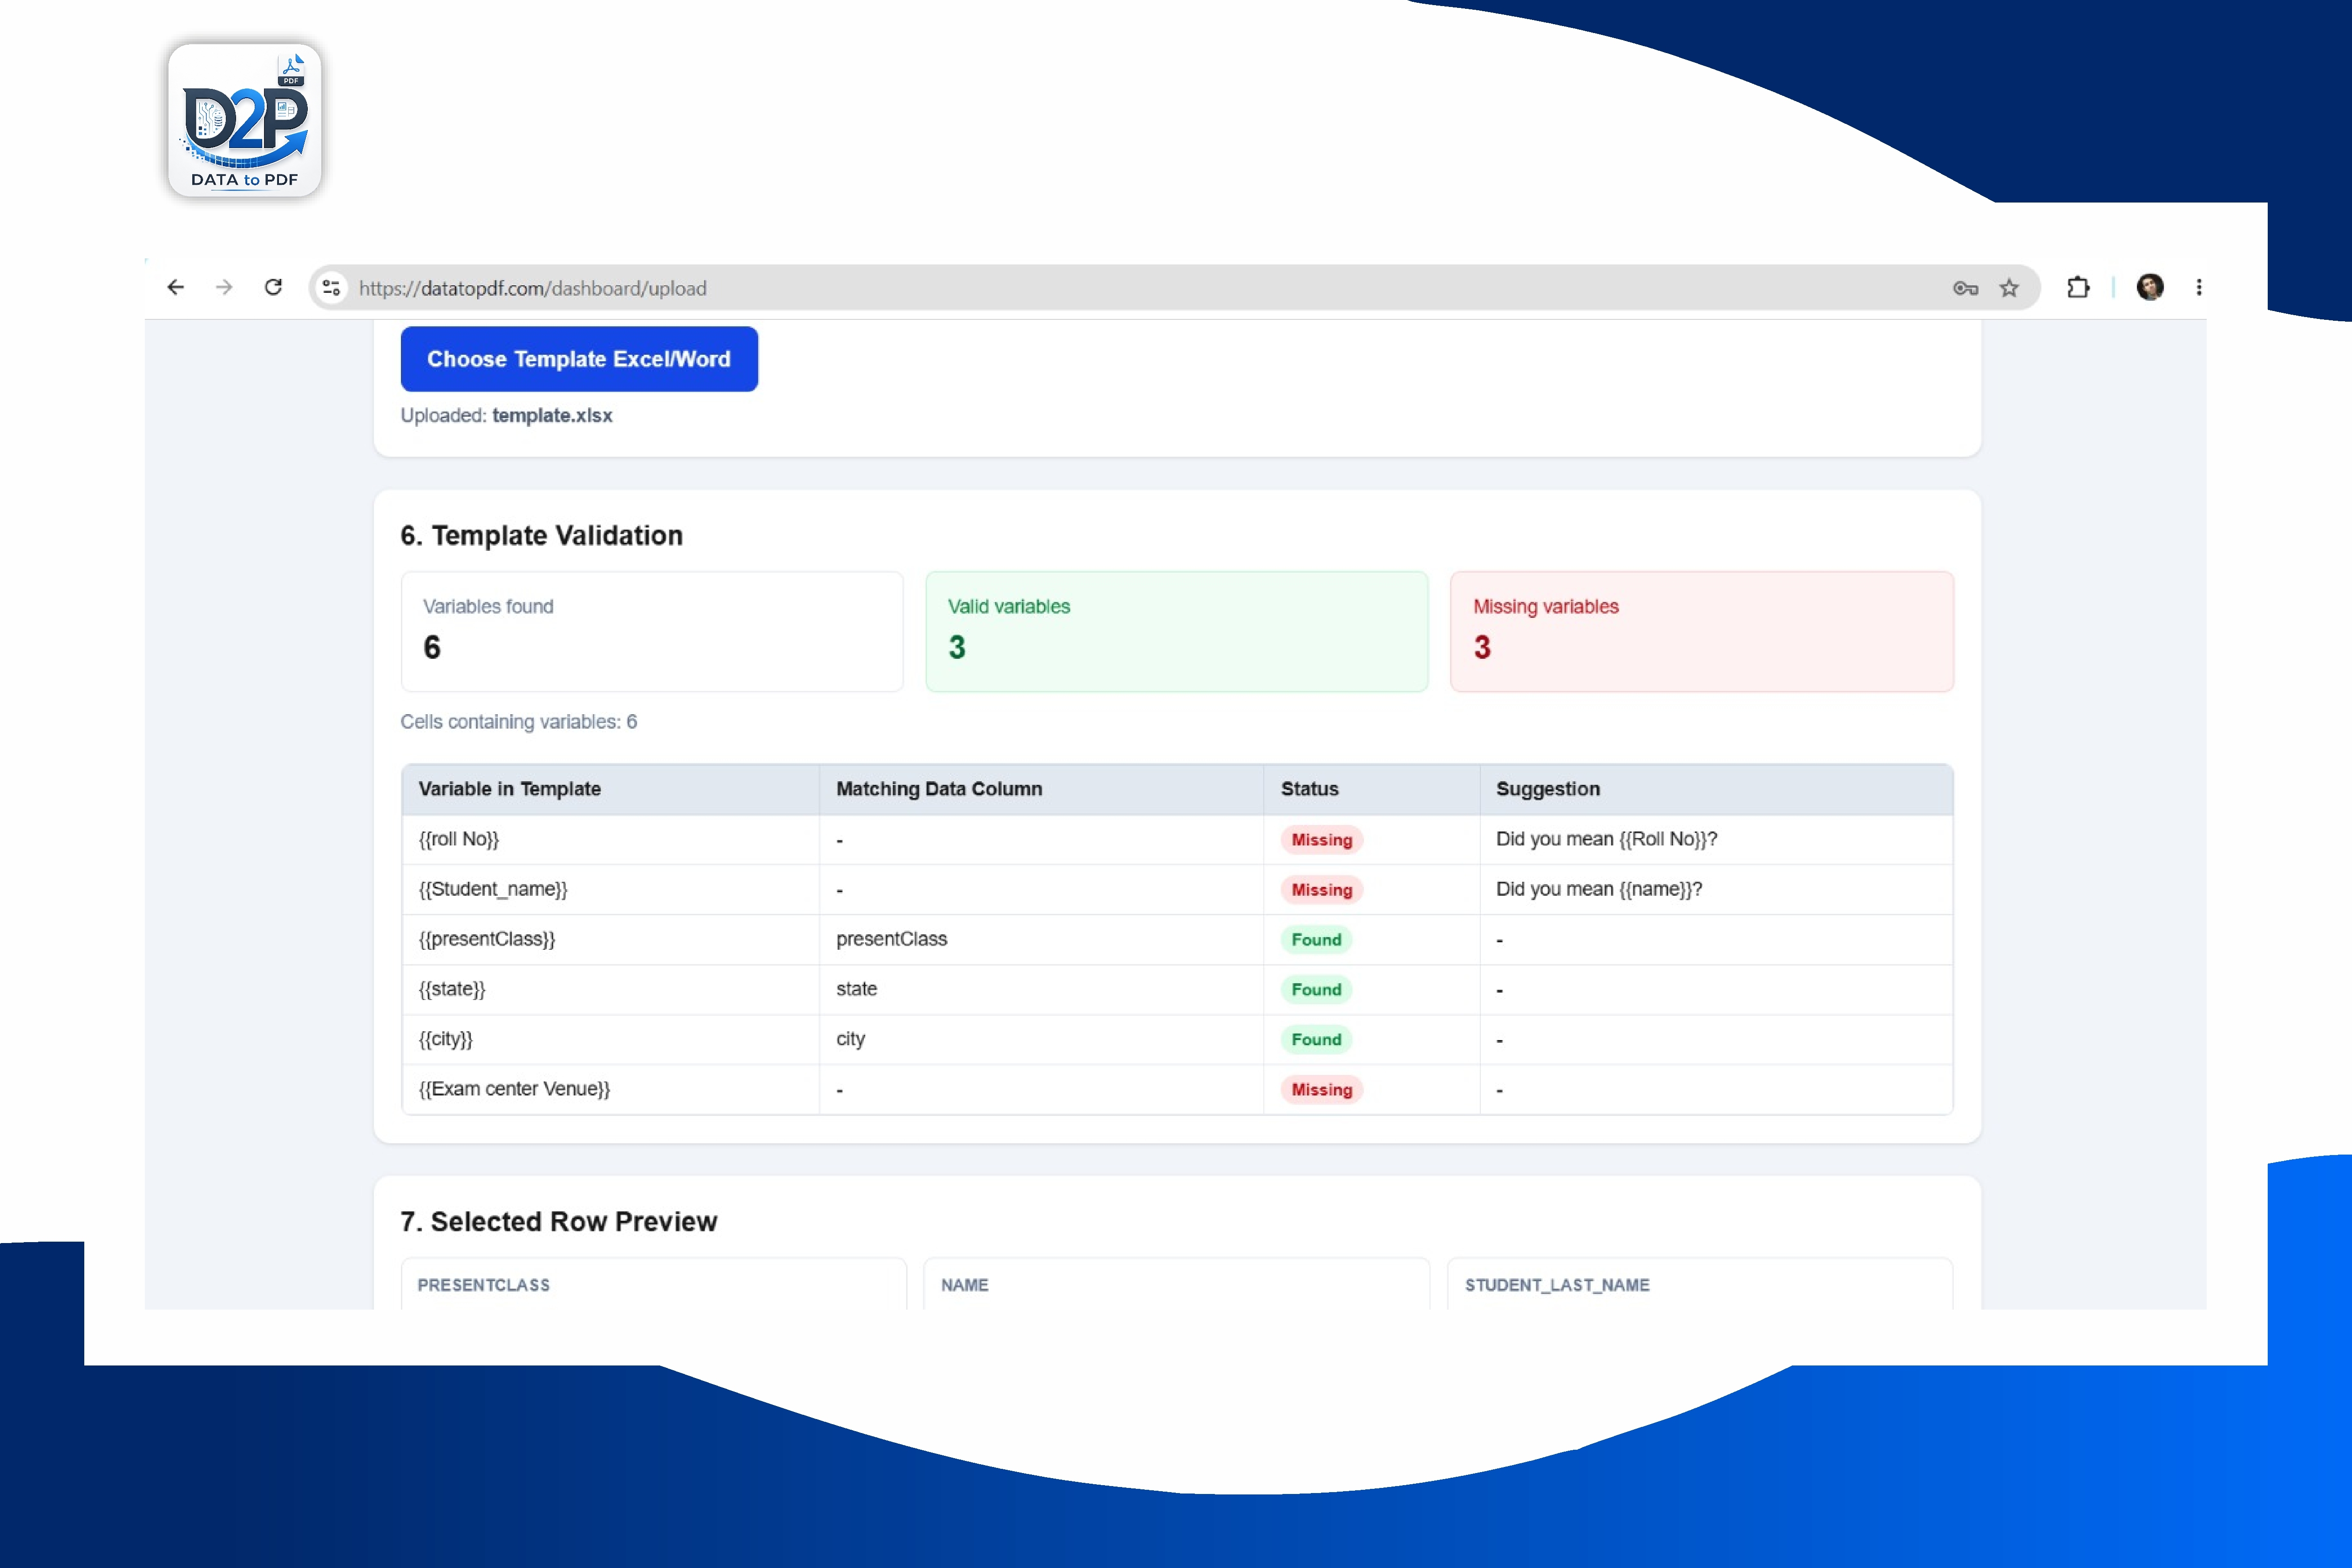Click presentClass matching data column cell
Image resolution: width=2352 pixels, height=1568 pixels.
(x=1041, y=940)
